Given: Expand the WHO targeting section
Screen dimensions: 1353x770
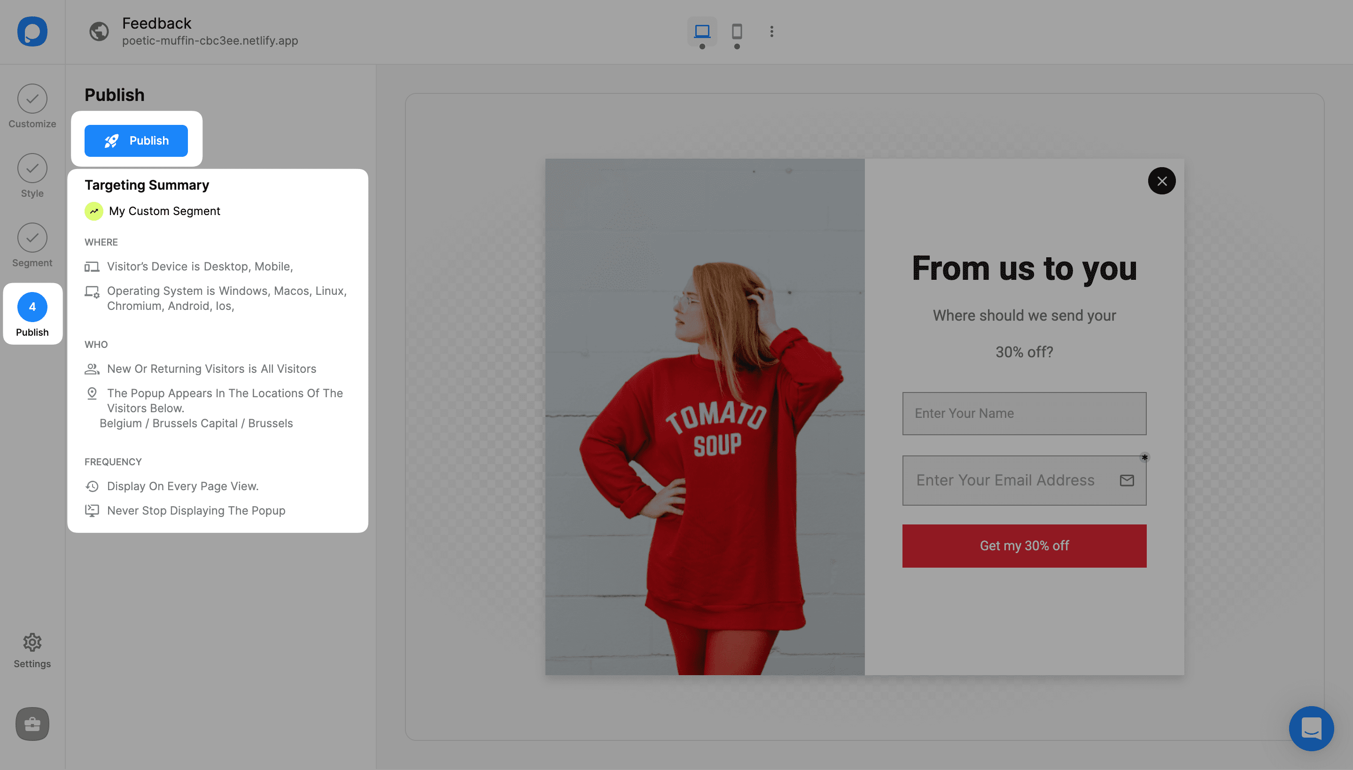Looking at the screenshot, I should click(x=96, y=344).
